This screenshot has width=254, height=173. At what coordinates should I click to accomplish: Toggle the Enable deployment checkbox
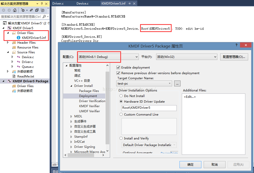coord(118,68)
